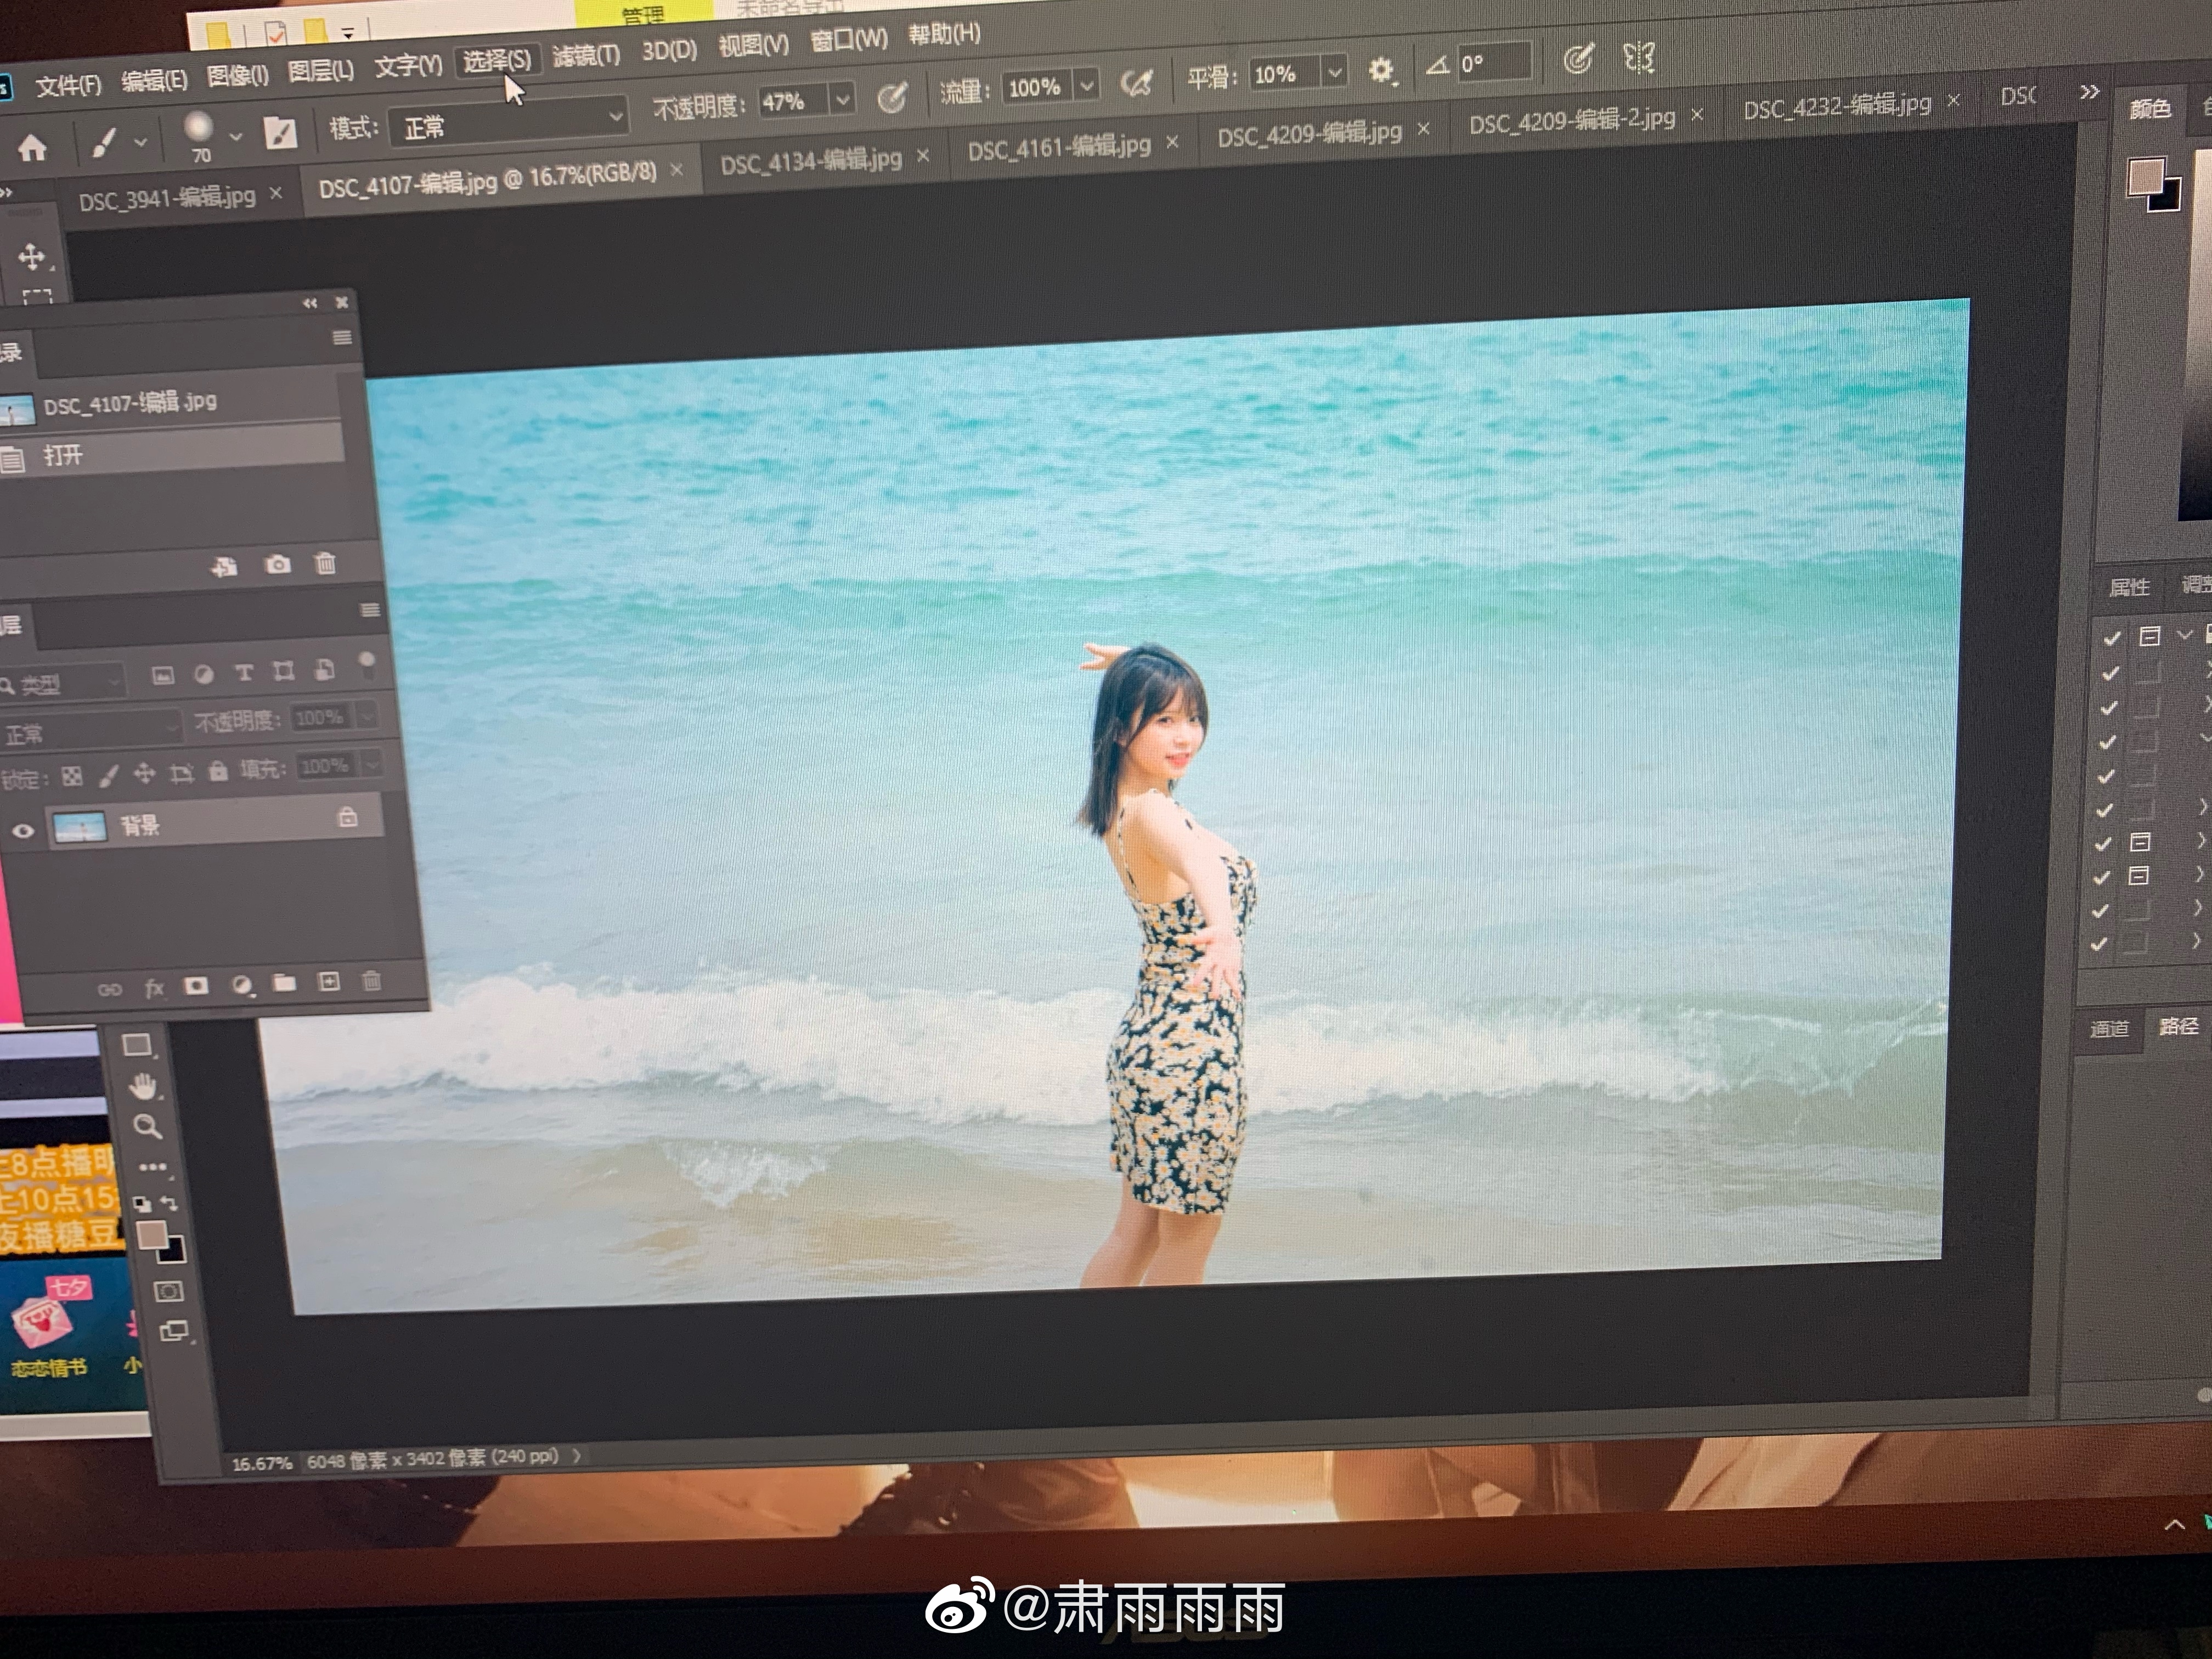
Task: Filter layers by pixel layer icon
Action: [163, 675]
